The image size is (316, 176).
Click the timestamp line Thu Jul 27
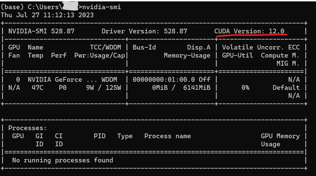pyautogui.click(x=47, y=15)
